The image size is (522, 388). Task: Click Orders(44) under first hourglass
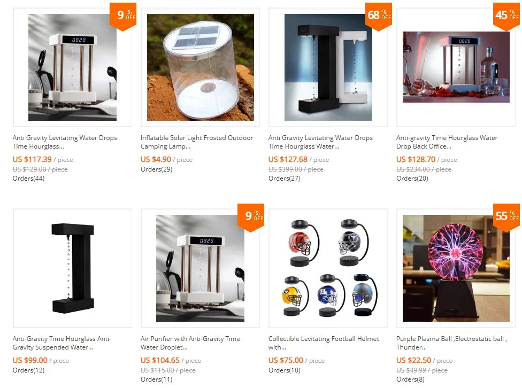pyautogui.click(x=29, y=179)
